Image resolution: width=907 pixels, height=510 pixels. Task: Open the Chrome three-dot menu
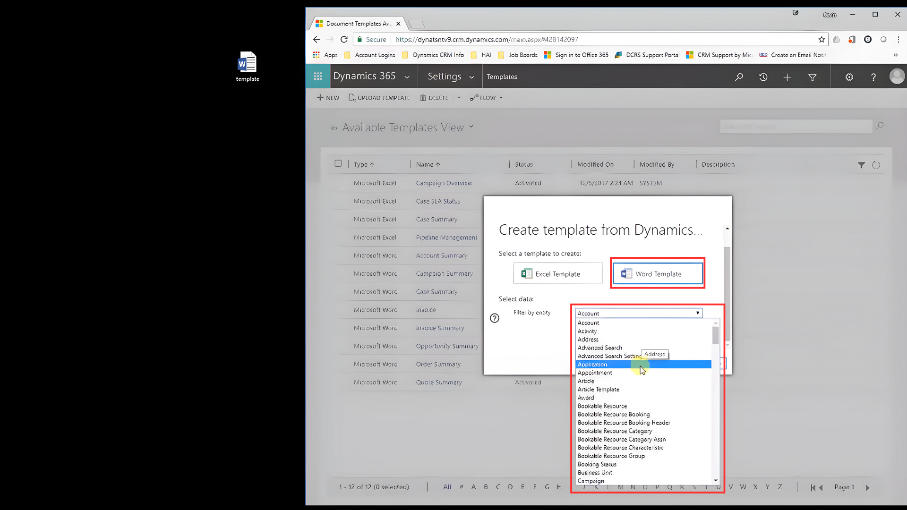click(x=898, y=40)
